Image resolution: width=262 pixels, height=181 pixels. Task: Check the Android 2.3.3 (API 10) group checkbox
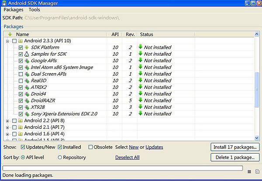[14, 41]
